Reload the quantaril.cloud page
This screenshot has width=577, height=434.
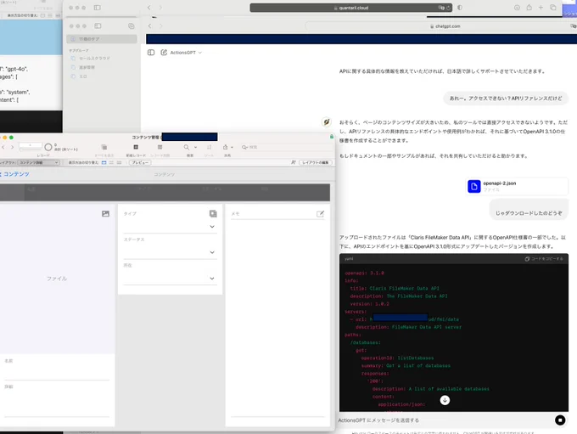[448, 8]
